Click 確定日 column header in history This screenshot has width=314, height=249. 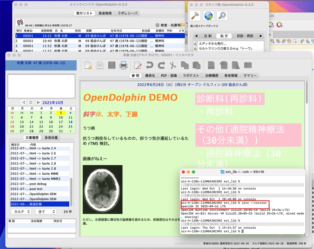19,144
